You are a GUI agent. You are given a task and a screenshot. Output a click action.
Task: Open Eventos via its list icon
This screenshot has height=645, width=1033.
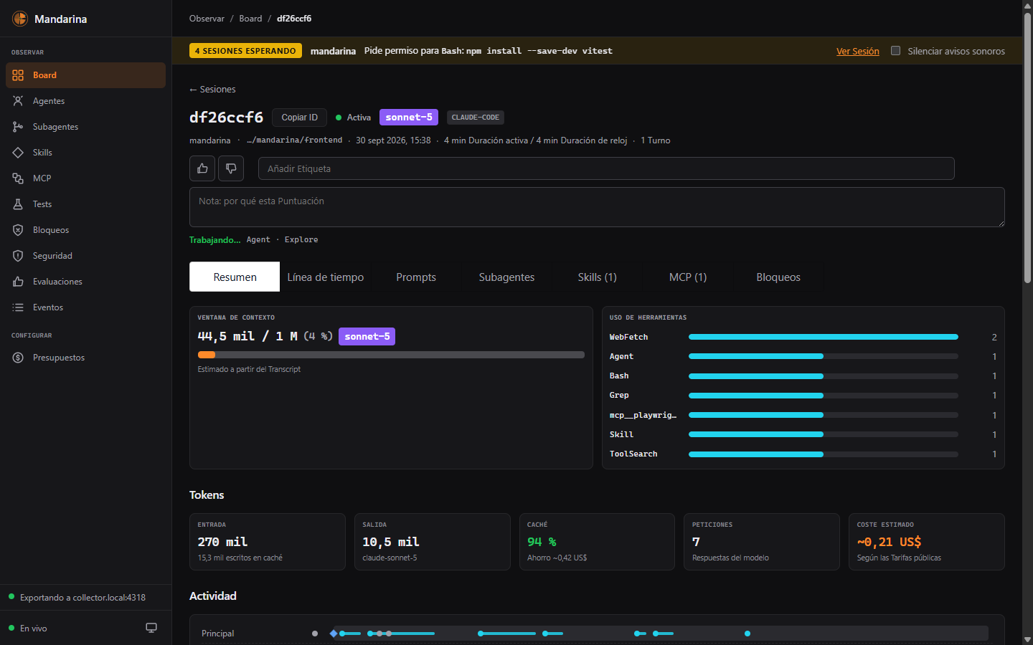[x=18, y=307]
